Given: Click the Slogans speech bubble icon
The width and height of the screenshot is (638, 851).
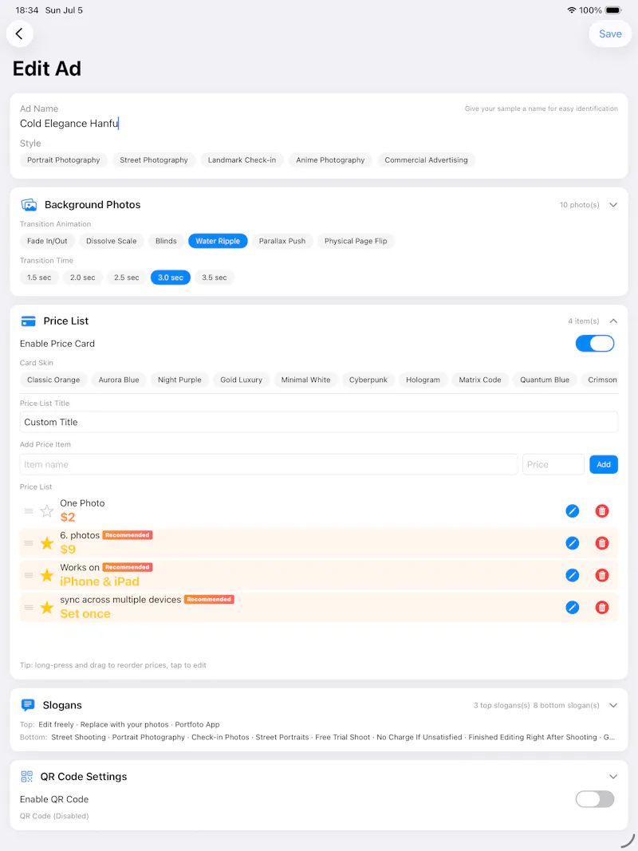Looking at the screenshot, I should tap(28, 705).
